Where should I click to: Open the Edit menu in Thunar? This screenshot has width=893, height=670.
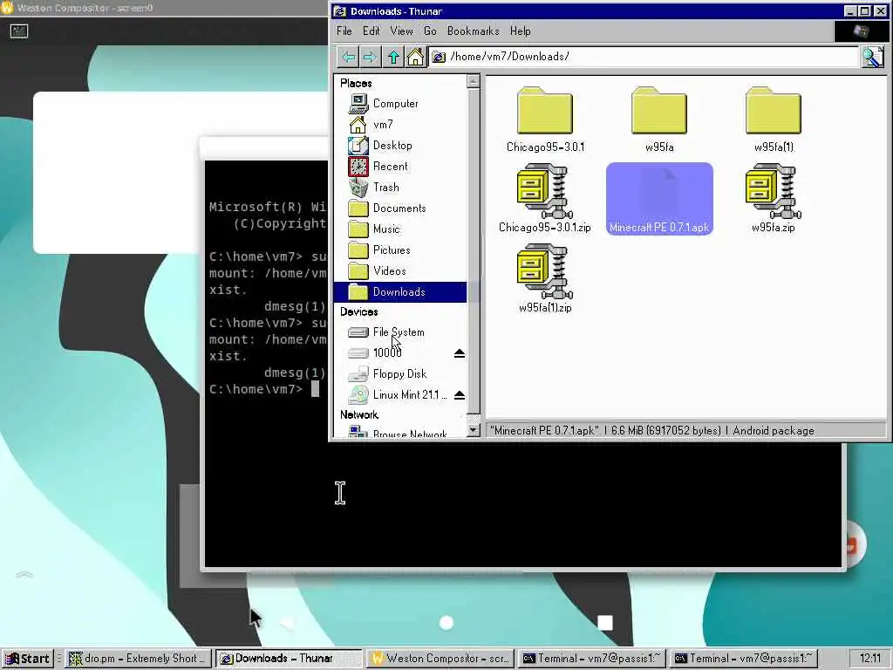tap(372, 31)
